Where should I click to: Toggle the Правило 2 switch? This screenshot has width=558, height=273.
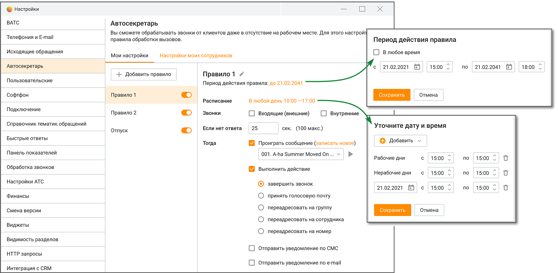pos(186,113)
